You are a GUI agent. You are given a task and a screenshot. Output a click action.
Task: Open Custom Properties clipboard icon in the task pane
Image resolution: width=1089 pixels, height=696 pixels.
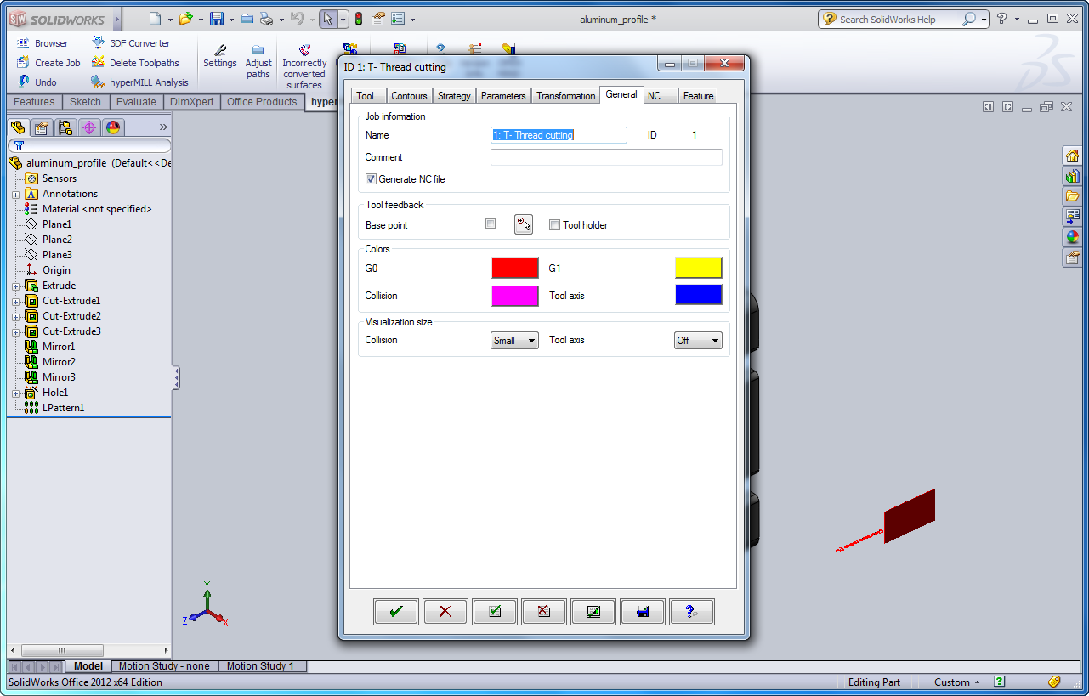coord(1072,257)
